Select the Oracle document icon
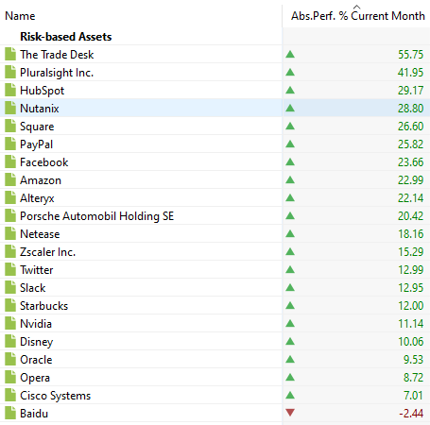 click(x=10, y=359)
